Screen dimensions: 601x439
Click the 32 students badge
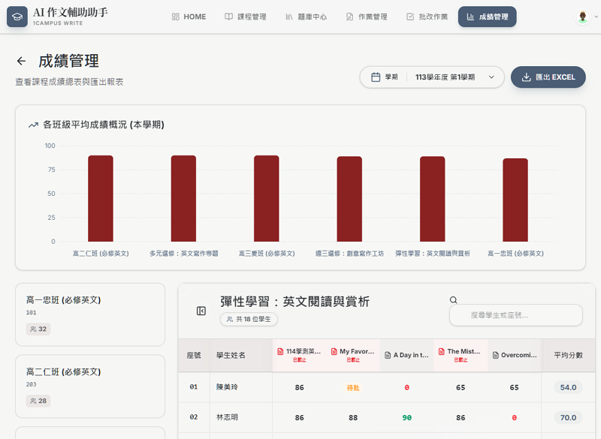point(38,329)
